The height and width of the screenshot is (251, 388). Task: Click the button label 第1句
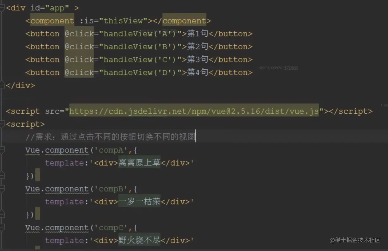pyautogui.click(x=197, y=34)
